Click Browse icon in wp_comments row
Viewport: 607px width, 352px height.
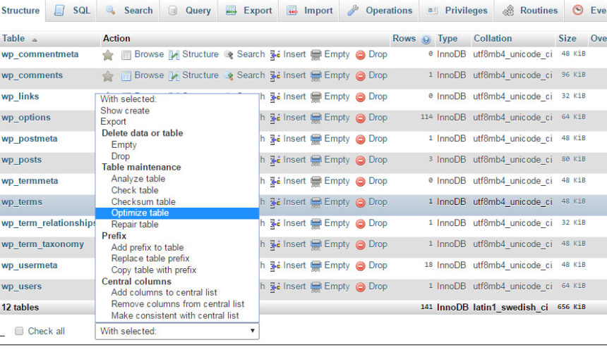[x=126, y=76]
